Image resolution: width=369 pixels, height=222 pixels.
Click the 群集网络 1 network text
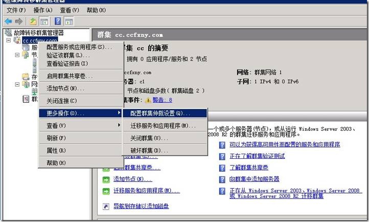point(268,72)
